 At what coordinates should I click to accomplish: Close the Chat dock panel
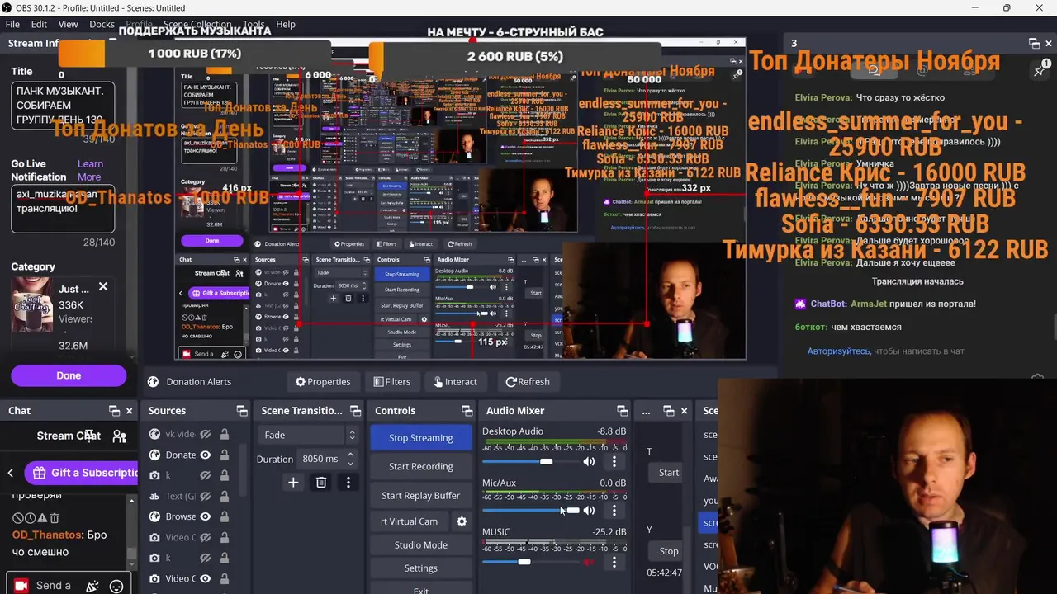(129, 411)
